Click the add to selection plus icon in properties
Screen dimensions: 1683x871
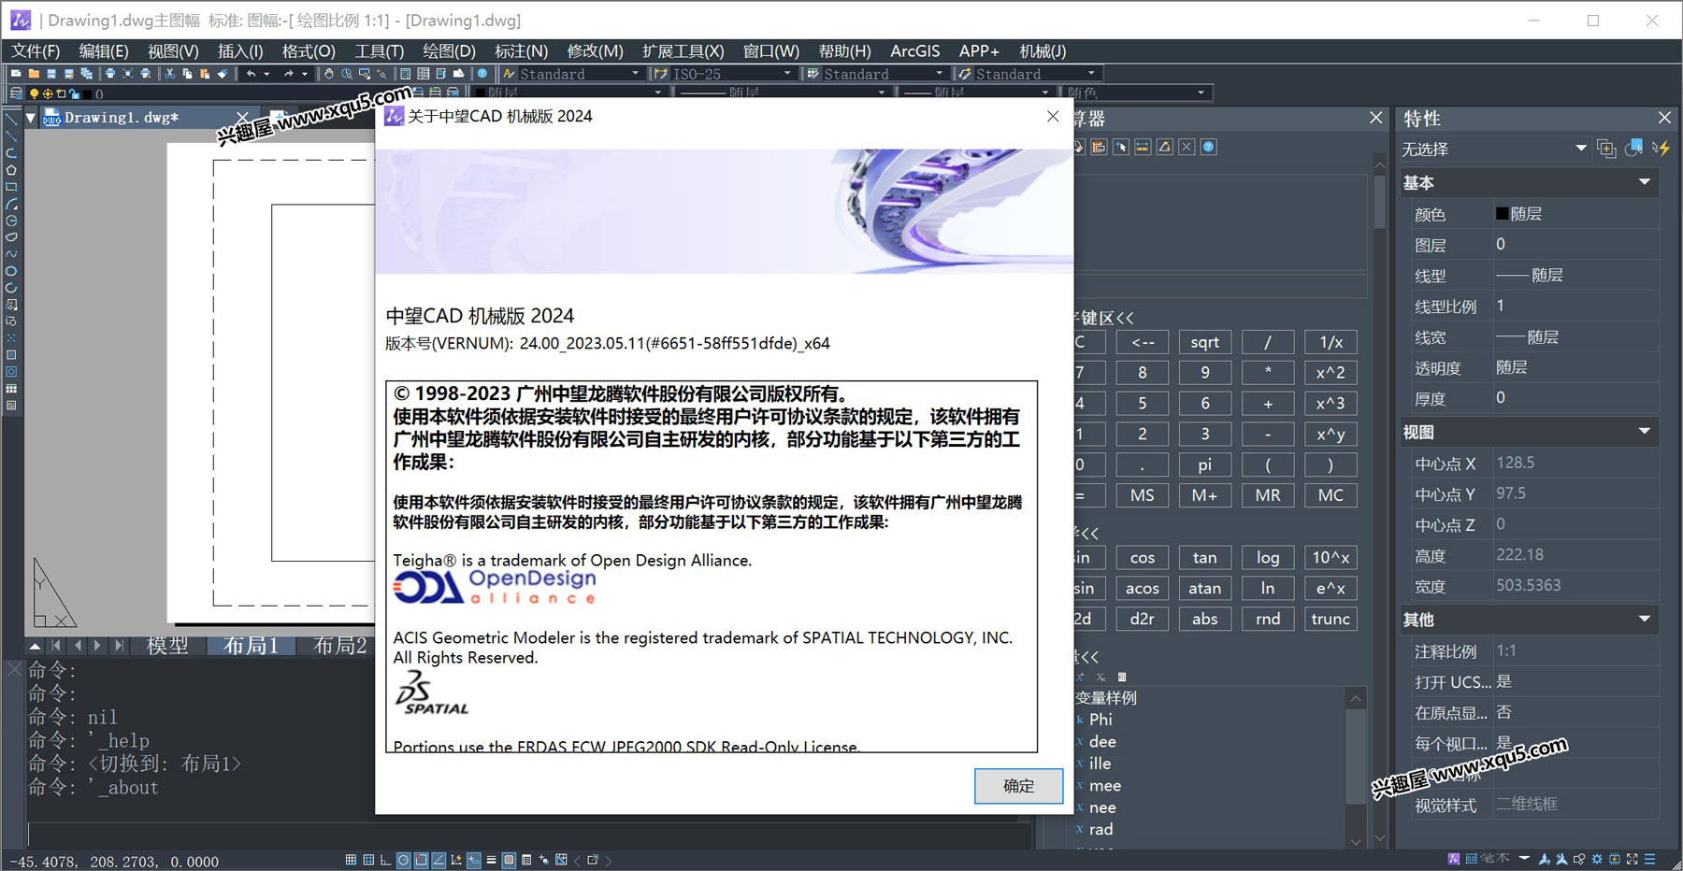point(1606,148)
